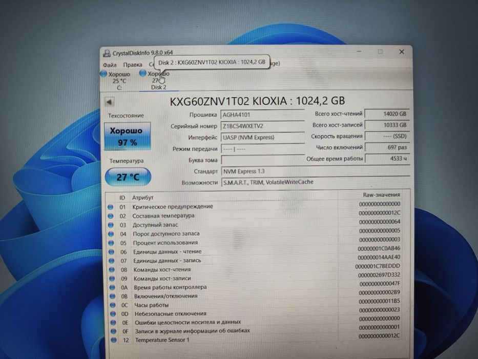Click the status icon for Процент использования row
This screenshot has height=359, width=478.
(x=111, y=243)
